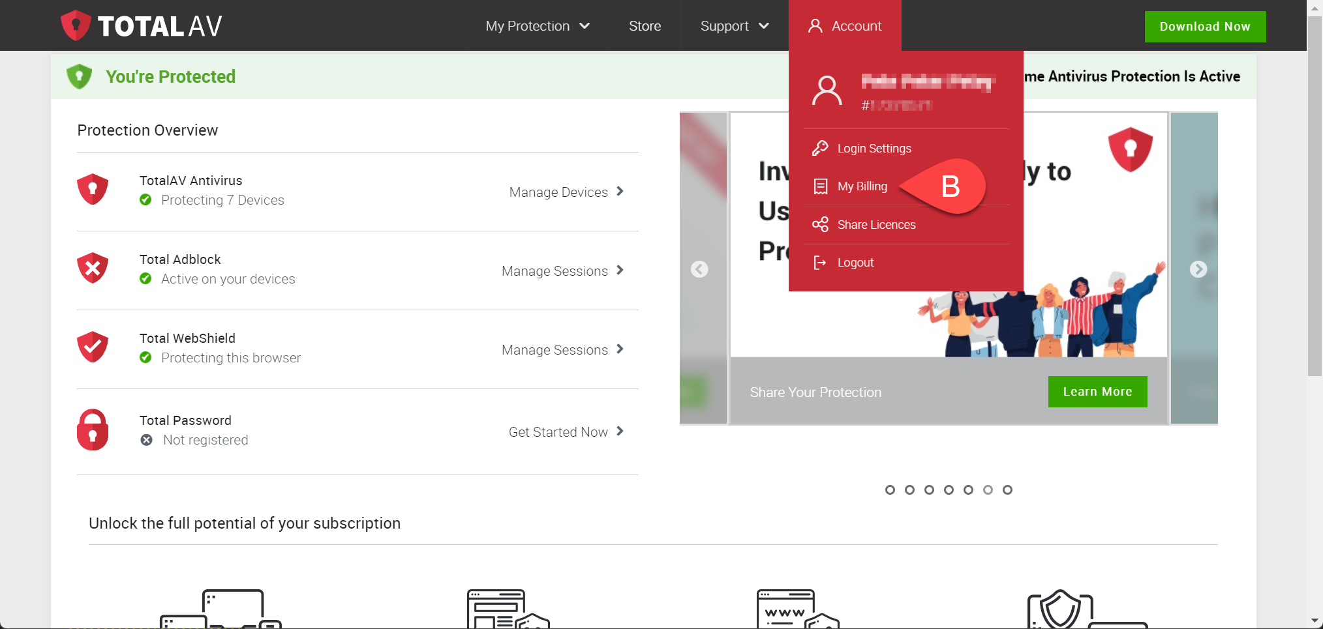Click chevron next to WebShield Manage Sessions
Image resolution: width=1323 pixels, height=629 pixels.
point(620,349)
